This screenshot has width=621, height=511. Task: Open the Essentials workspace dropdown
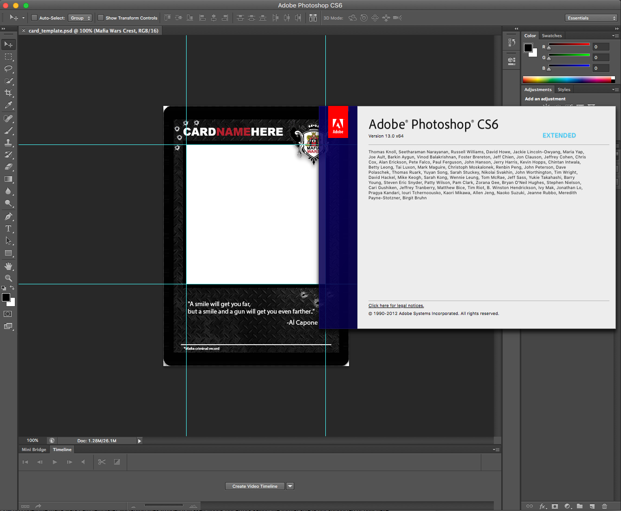click(x=591, y=18)
